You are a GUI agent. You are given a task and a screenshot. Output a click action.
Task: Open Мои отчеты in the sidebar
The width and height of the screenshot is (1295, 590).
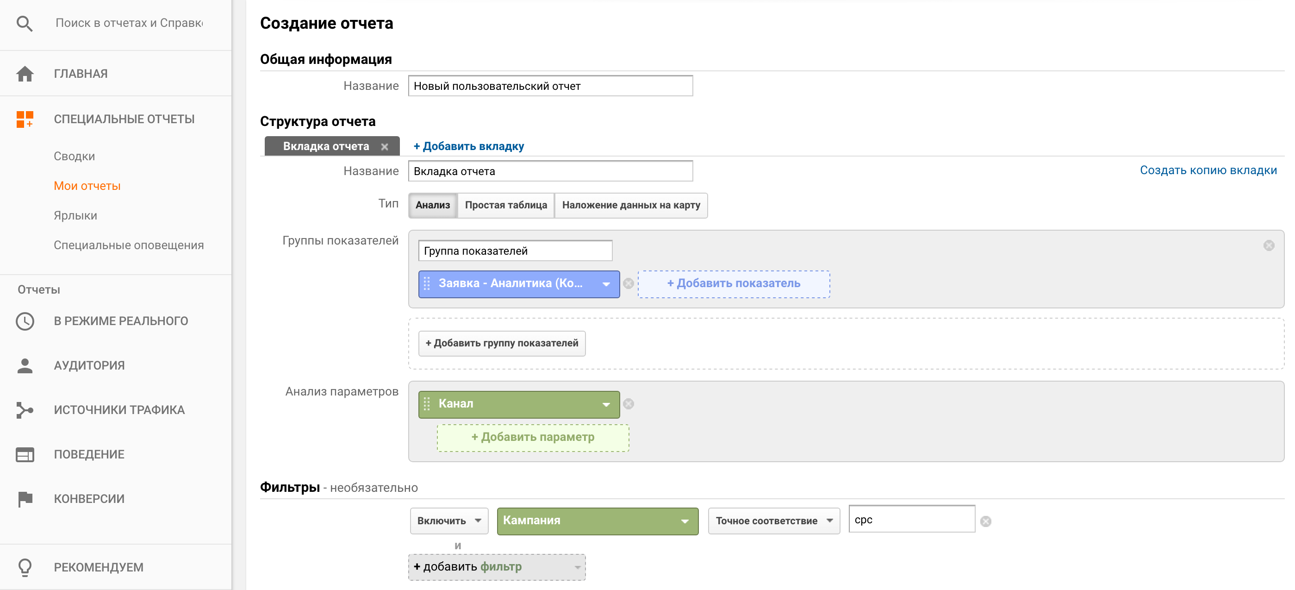point(87,186)
